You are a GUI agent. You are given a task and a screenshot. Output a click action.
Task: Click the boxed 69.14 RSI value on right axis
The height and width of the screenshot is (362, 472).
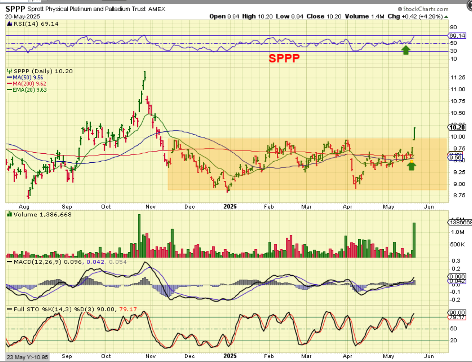point(457,36)
